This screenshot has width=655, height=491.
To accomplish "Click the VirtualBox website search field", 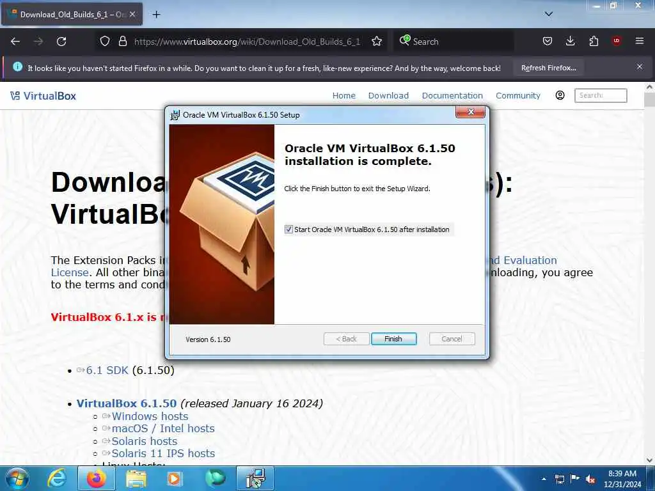I will click(x=601, y=95).
